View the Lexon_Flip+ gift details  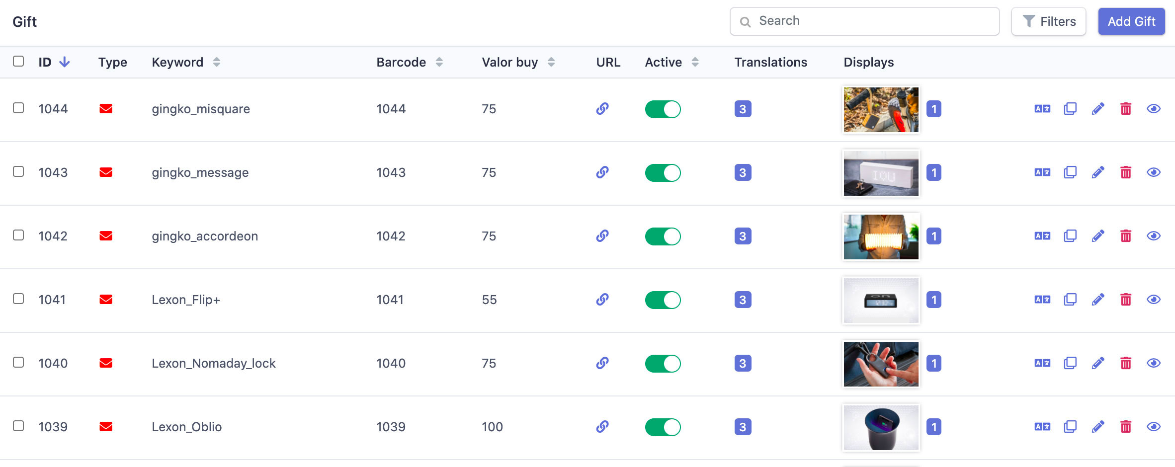click(x=1154, y=300)
